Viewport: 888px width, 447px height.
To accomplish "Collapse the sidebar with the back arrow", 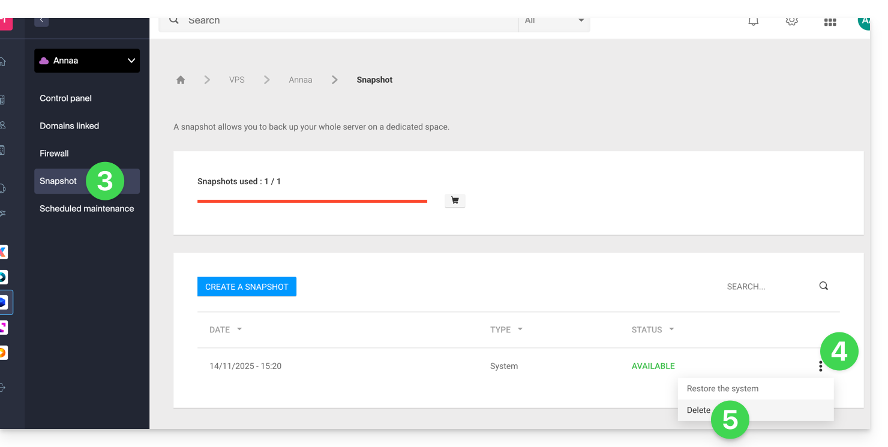I will [x=41, y=20].
